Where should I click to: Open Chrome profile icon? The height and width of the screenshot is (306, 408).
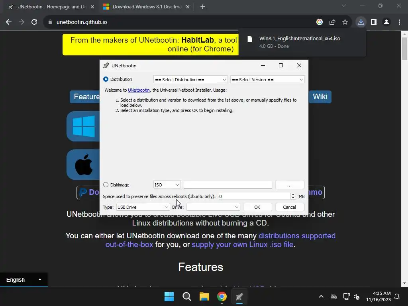(386, 22)
